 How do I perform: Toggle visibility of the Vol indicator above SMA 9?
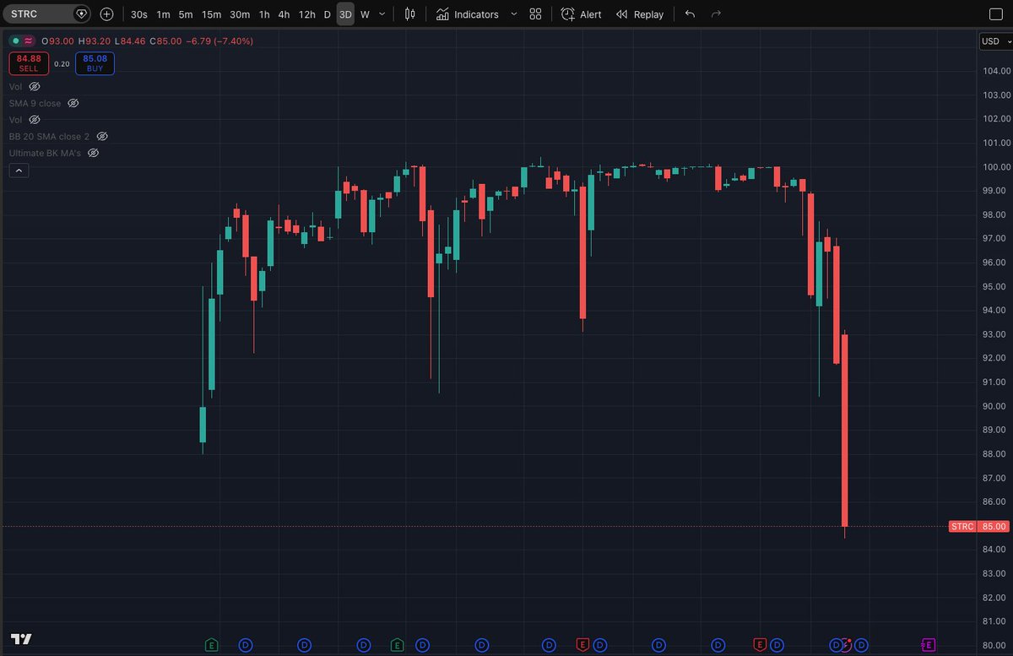click(x=35, y=86)
